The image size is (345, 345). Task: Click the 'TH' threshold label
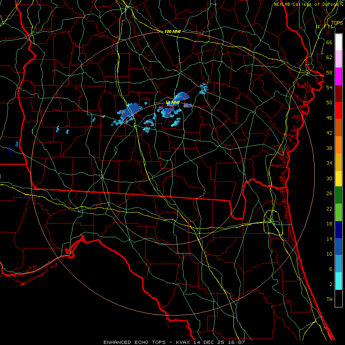(x=329, y=299)
